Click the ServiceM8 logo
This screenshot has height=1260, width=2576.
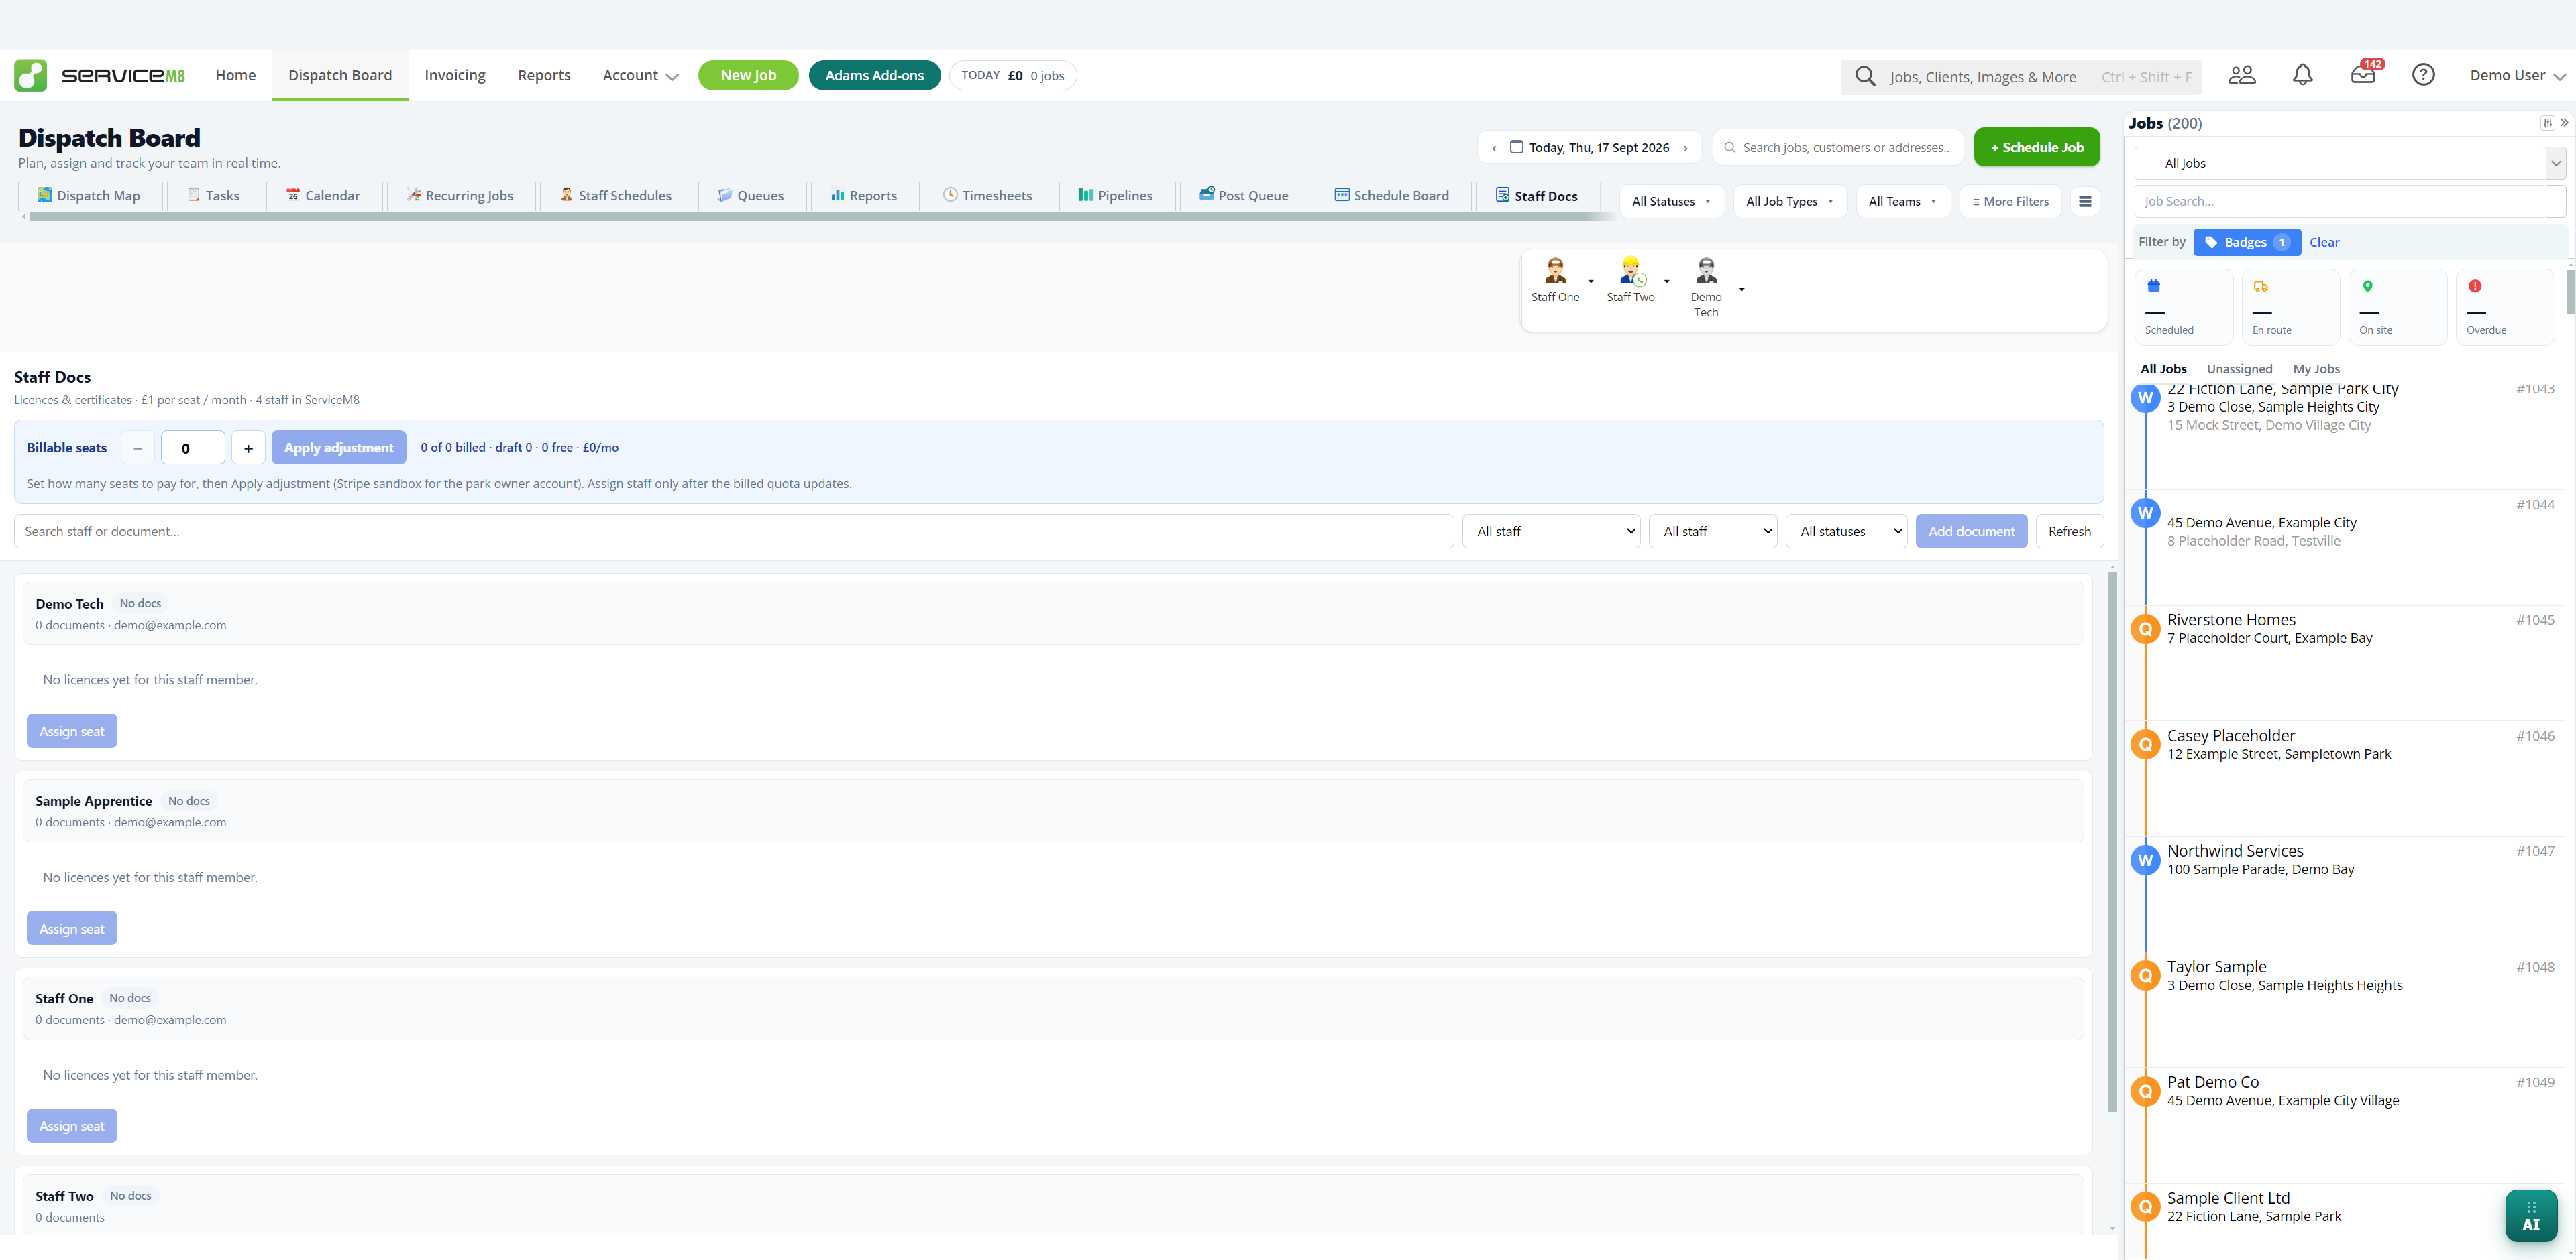[x=99, y=75]
